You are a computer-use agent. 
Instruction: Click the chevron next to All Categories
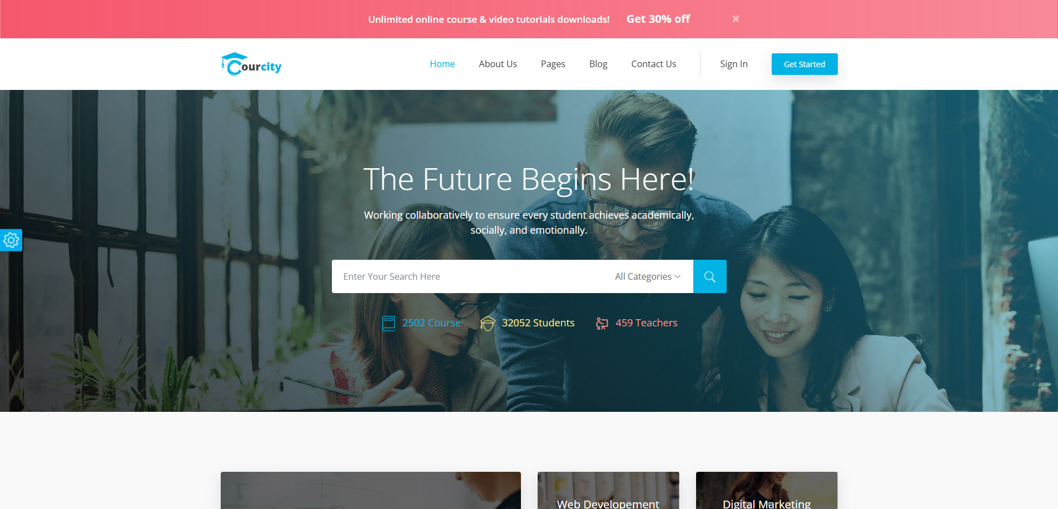(678, 276)
